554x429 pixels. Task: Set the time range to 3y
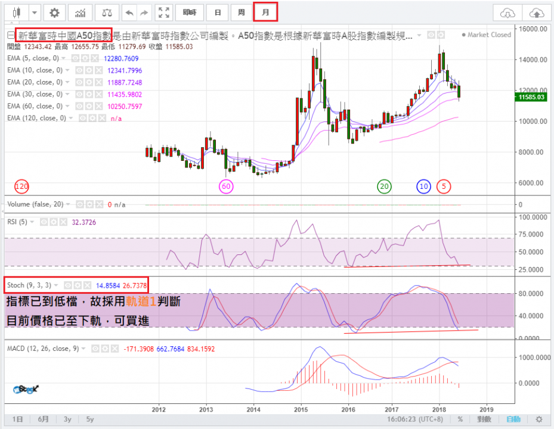[x=68, y=419]
